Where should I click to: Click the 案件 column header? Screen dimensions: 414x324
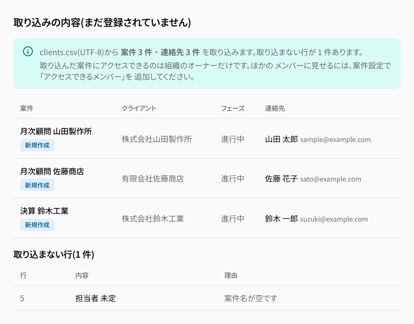coord(27,108)
